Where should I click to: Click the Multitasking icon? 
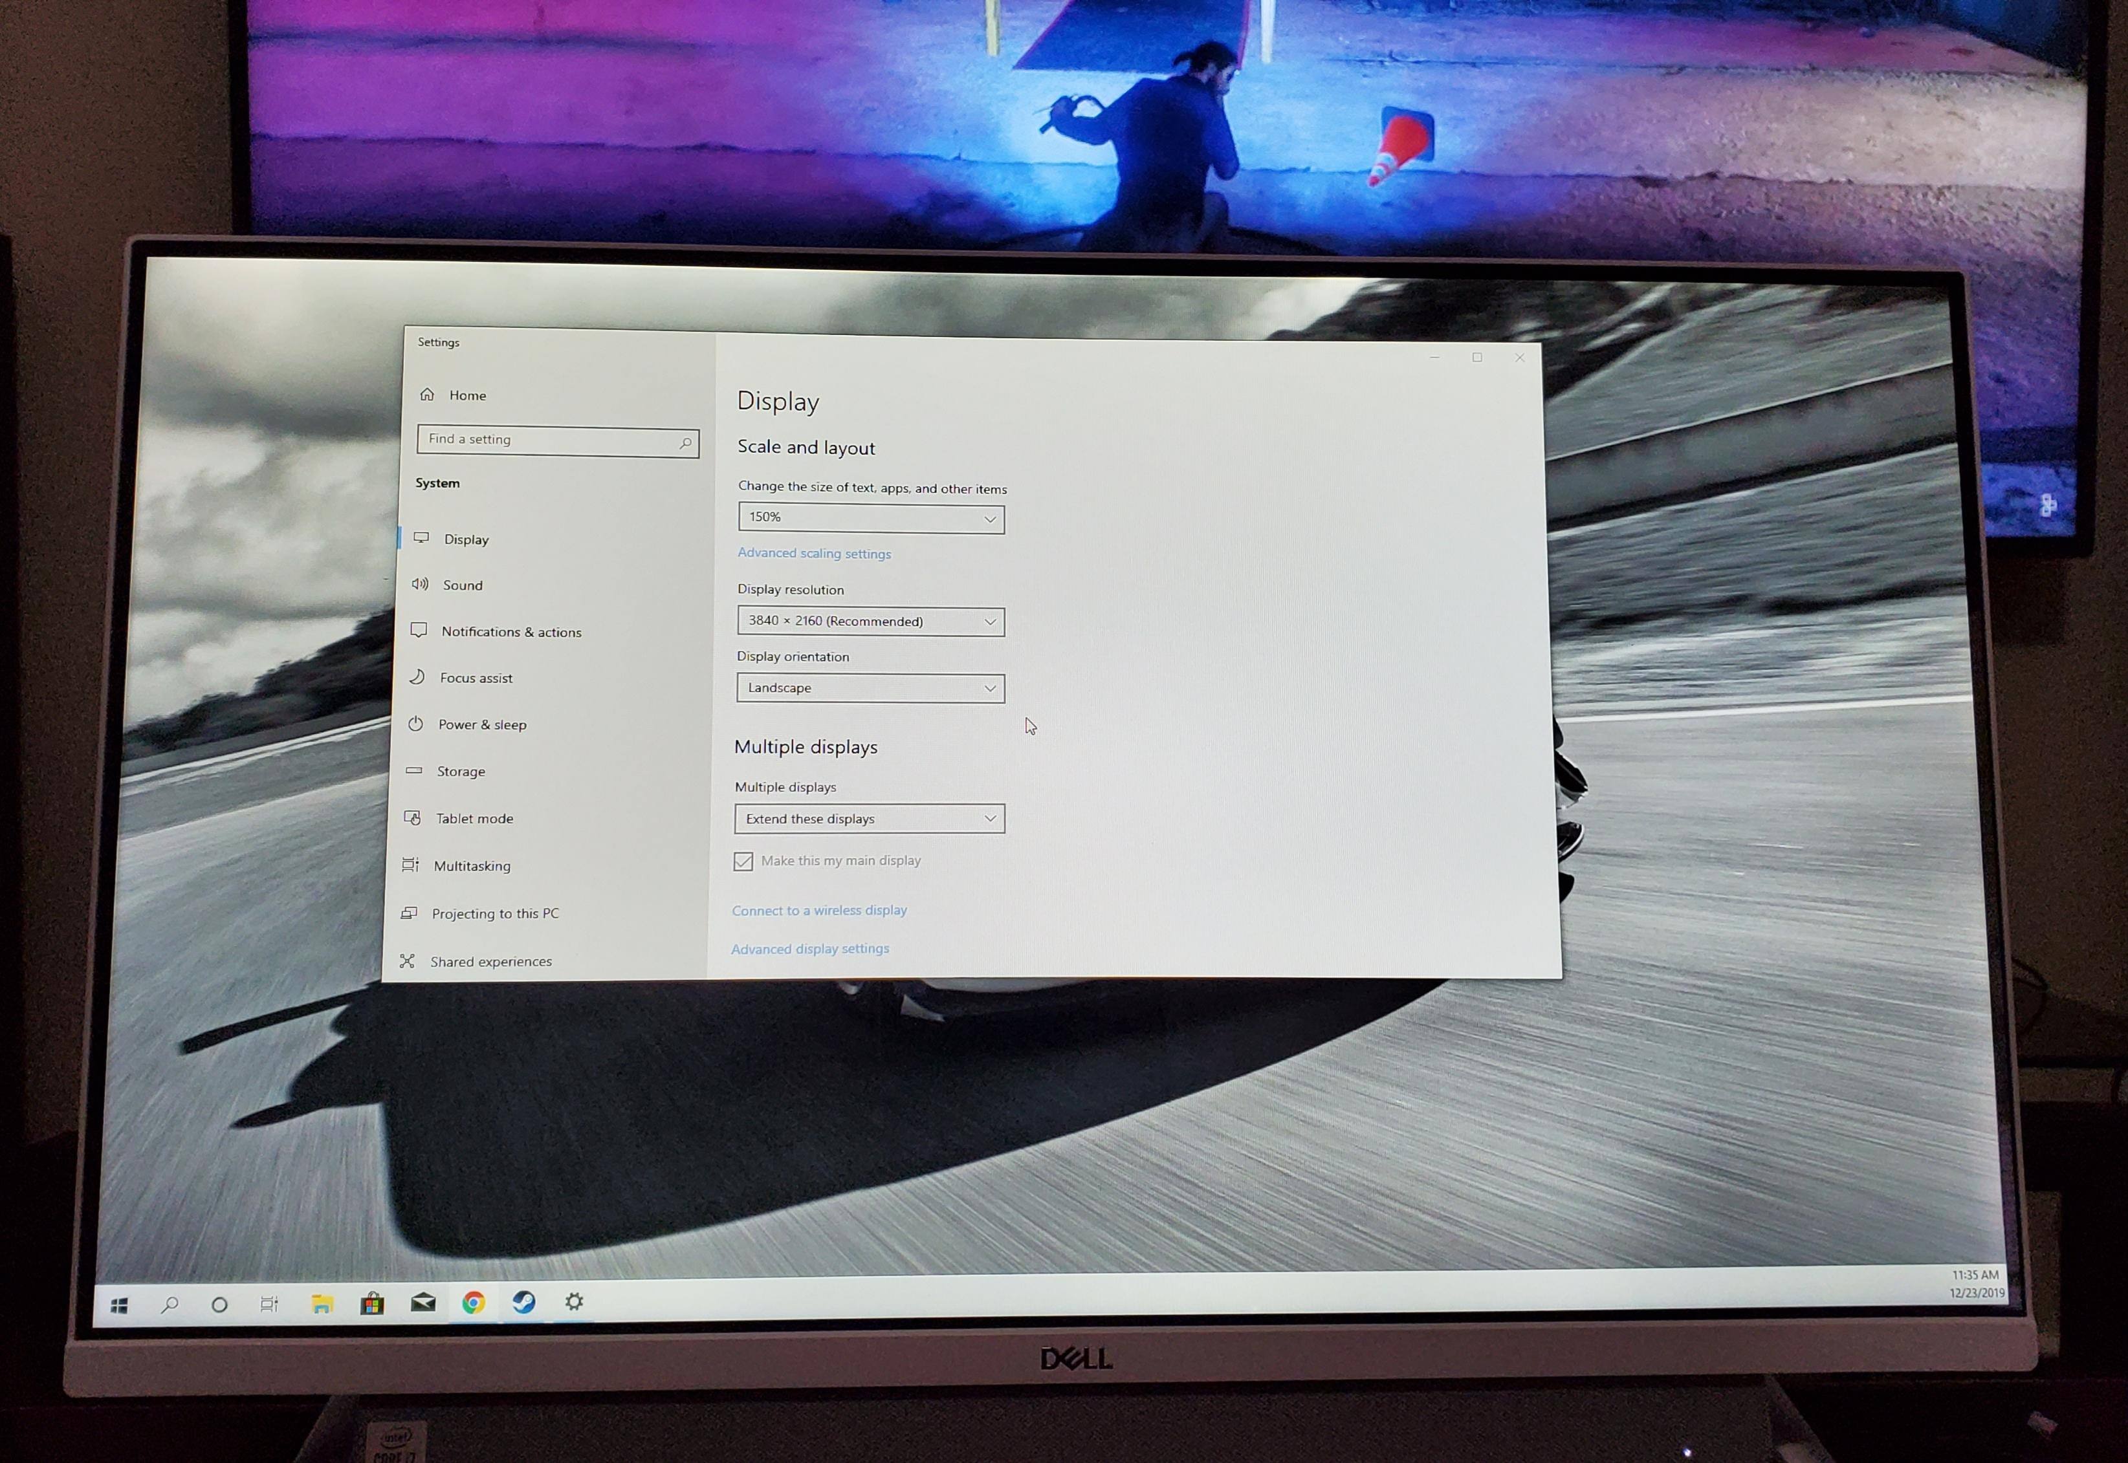pos(411,865)
